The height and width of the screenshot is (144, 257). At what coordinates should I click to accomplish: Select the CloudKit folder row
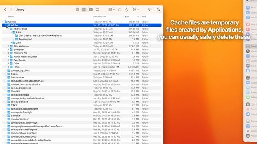click(82, 92)
